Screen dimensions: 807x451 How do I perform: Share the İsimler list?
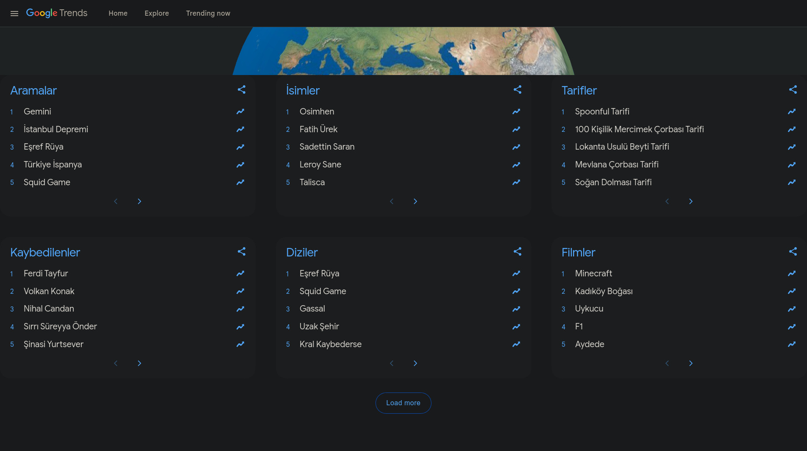[x=517, y=89]
